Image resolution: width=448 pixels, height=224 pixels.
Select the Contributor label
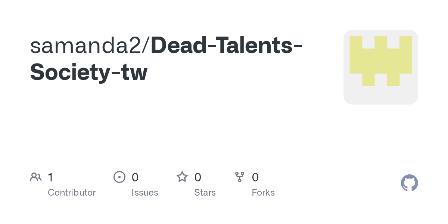click(72, 193)
